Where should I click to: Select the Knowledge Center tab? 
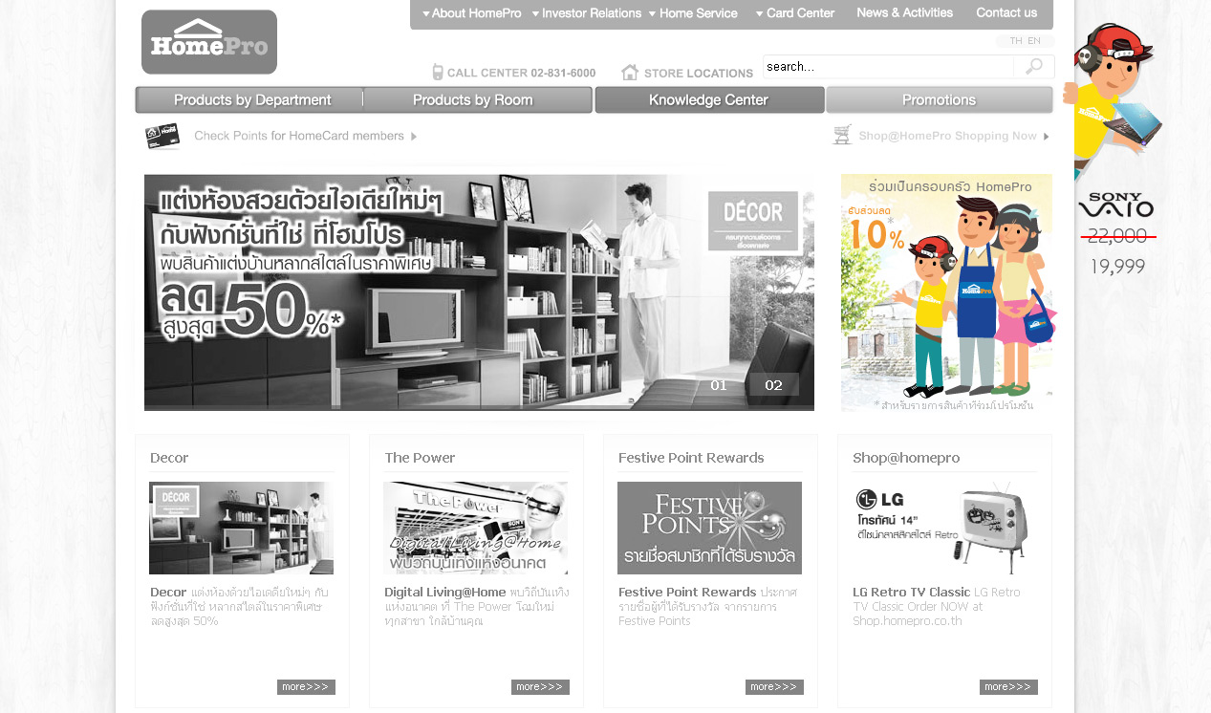coord(709,99)
